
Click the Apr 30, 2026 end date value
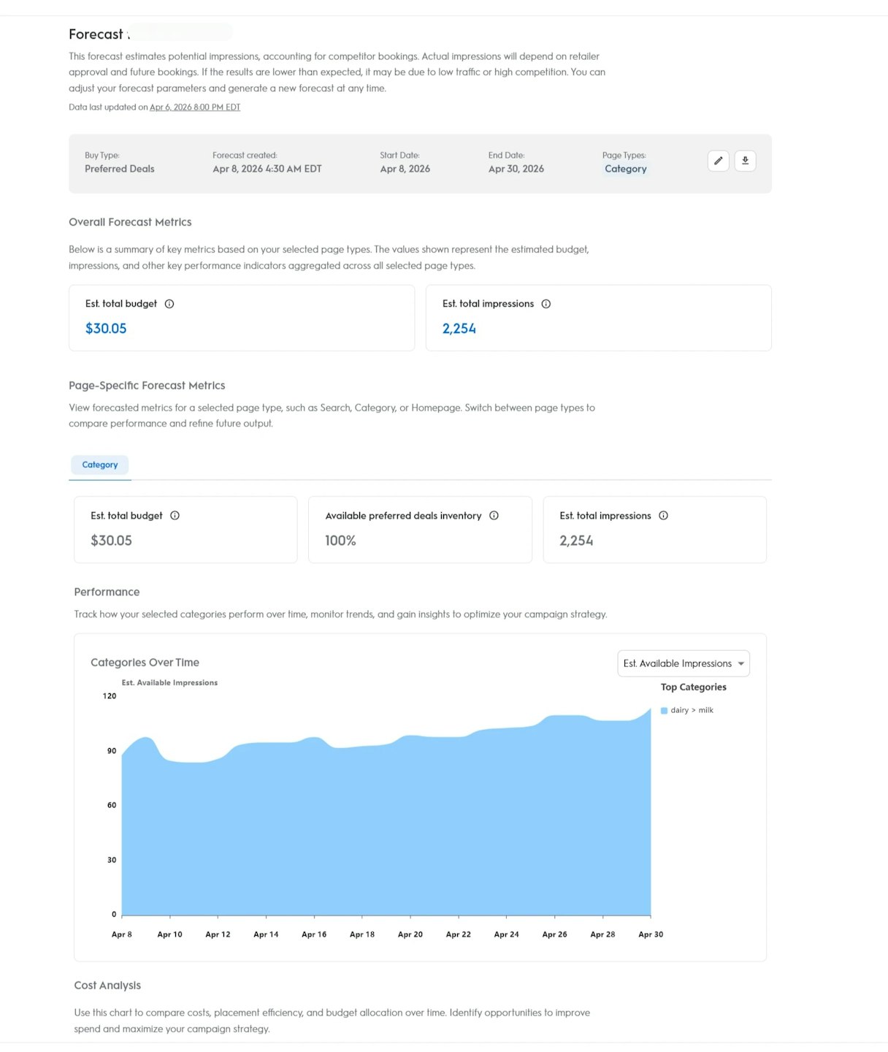coord(516,169)
